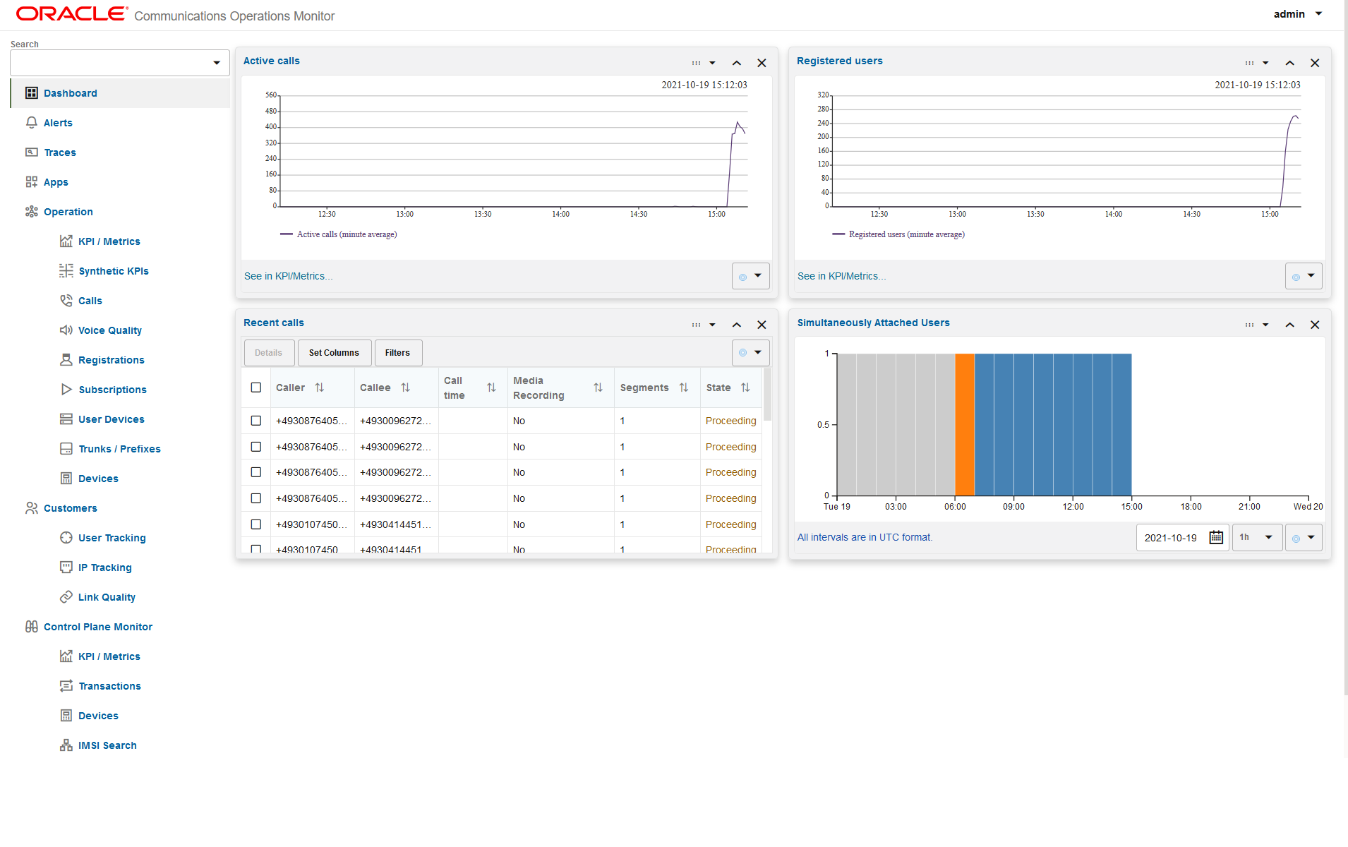Click the Subscriptions play icon

(x=66, y=390)
